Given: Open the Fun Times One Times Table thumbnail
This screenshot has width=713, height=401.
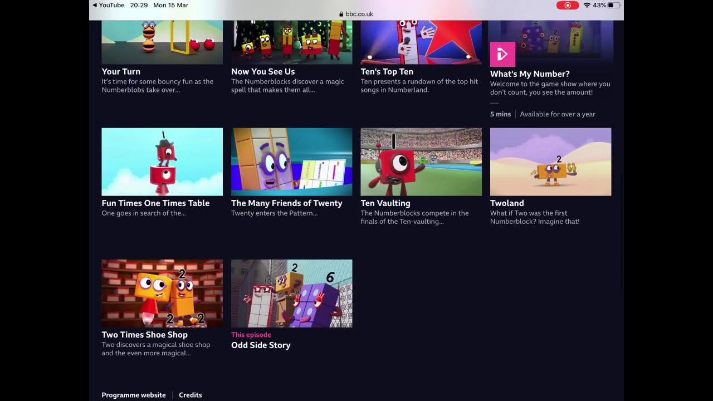Looking at the screenshot, I should pos(162,162).
